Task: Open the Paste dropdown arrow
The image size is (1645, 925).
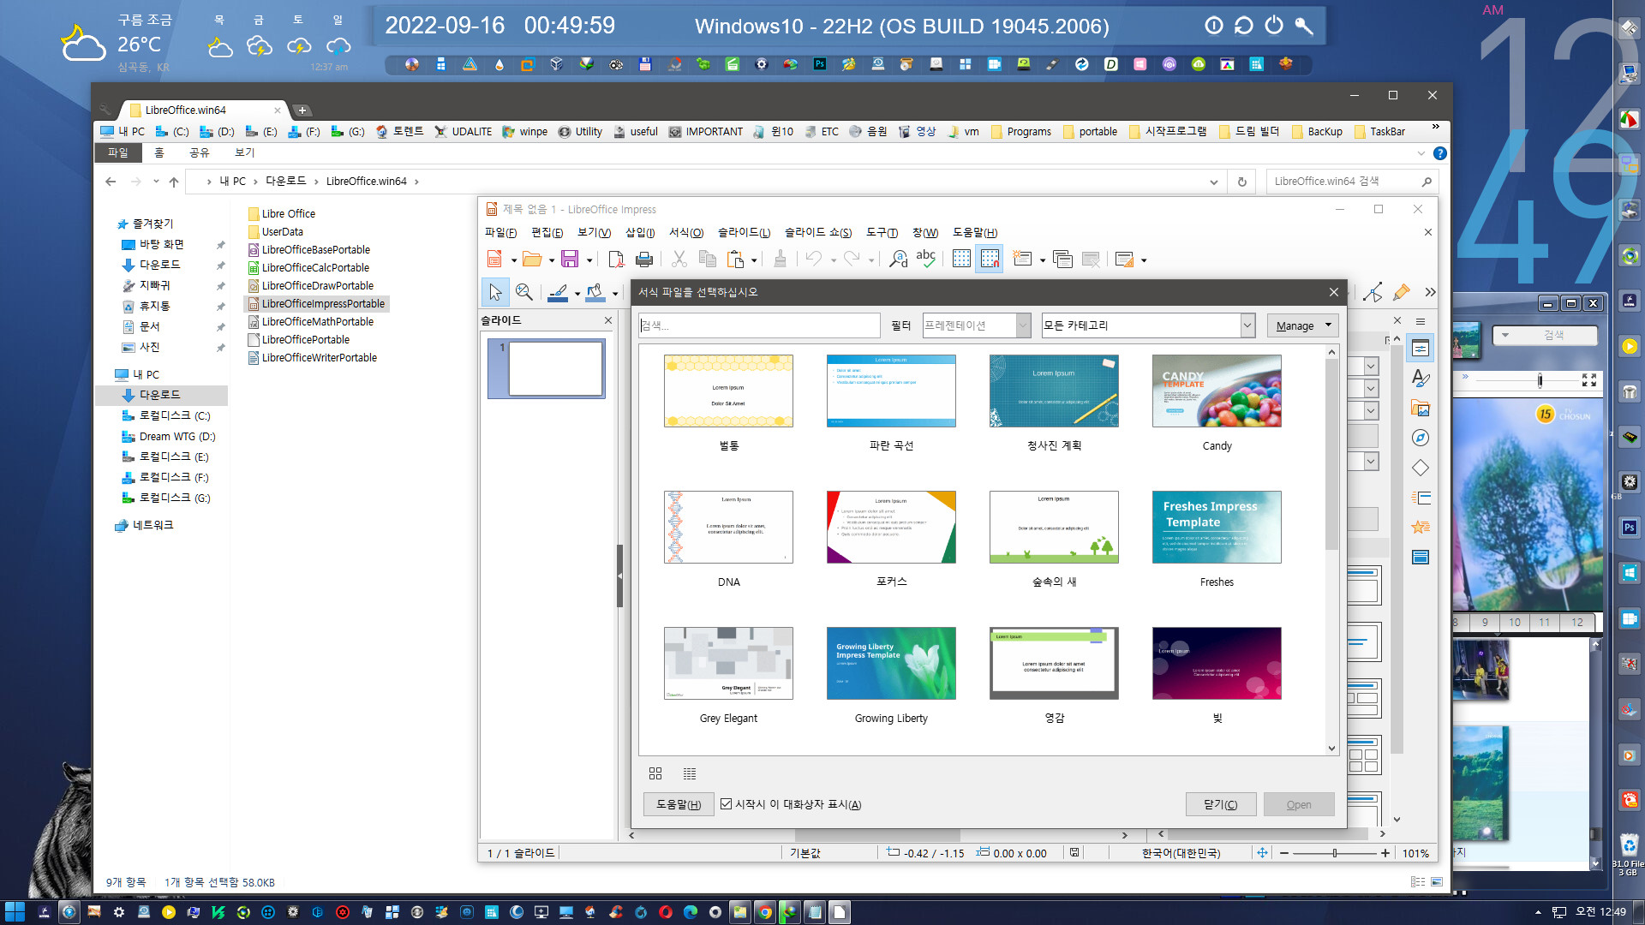Action: [754, 260]
